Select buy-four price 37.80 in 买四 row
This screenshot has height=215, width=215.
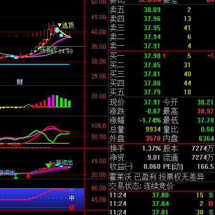(152, 83)
